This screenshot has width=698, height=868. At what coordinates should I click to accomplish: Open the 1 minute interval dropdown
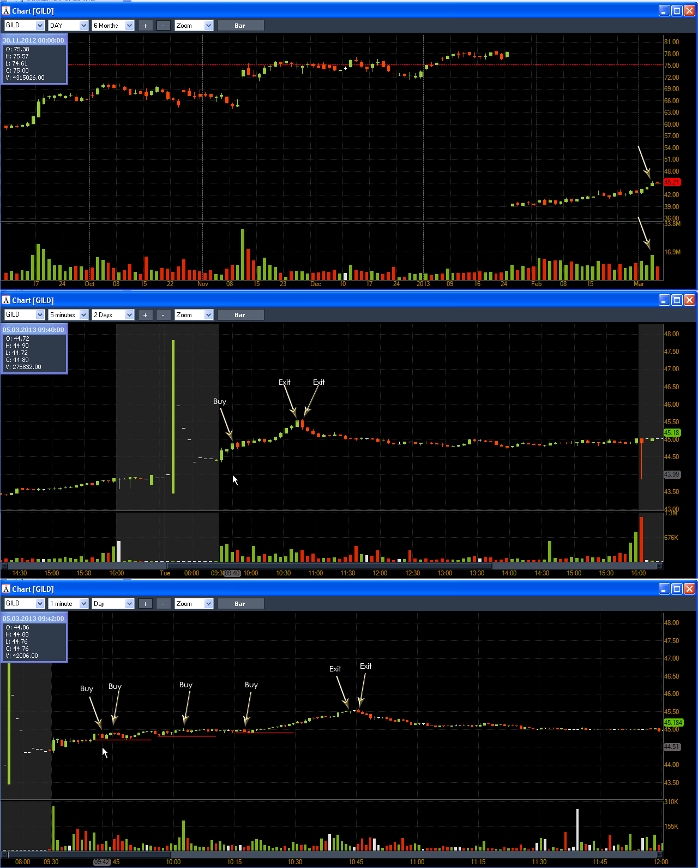(68, 604)
